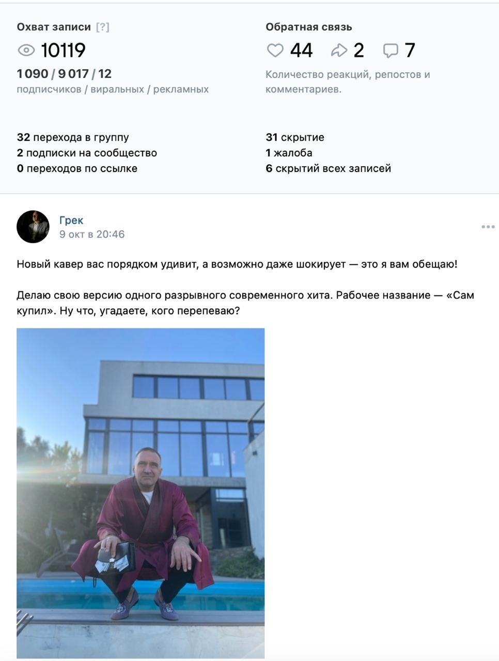Click the [?] help hint near Охват записи

click(103, 27)
